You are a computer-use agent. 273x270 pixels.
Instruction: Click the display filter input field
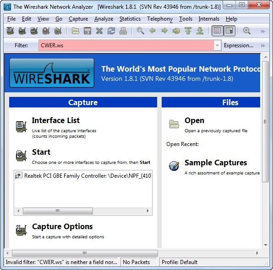click(x=126, y=45)
